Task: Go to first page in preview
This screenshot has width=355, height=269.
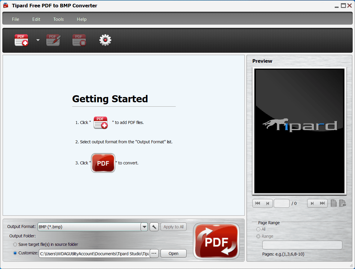Action: tap(258, 203)
